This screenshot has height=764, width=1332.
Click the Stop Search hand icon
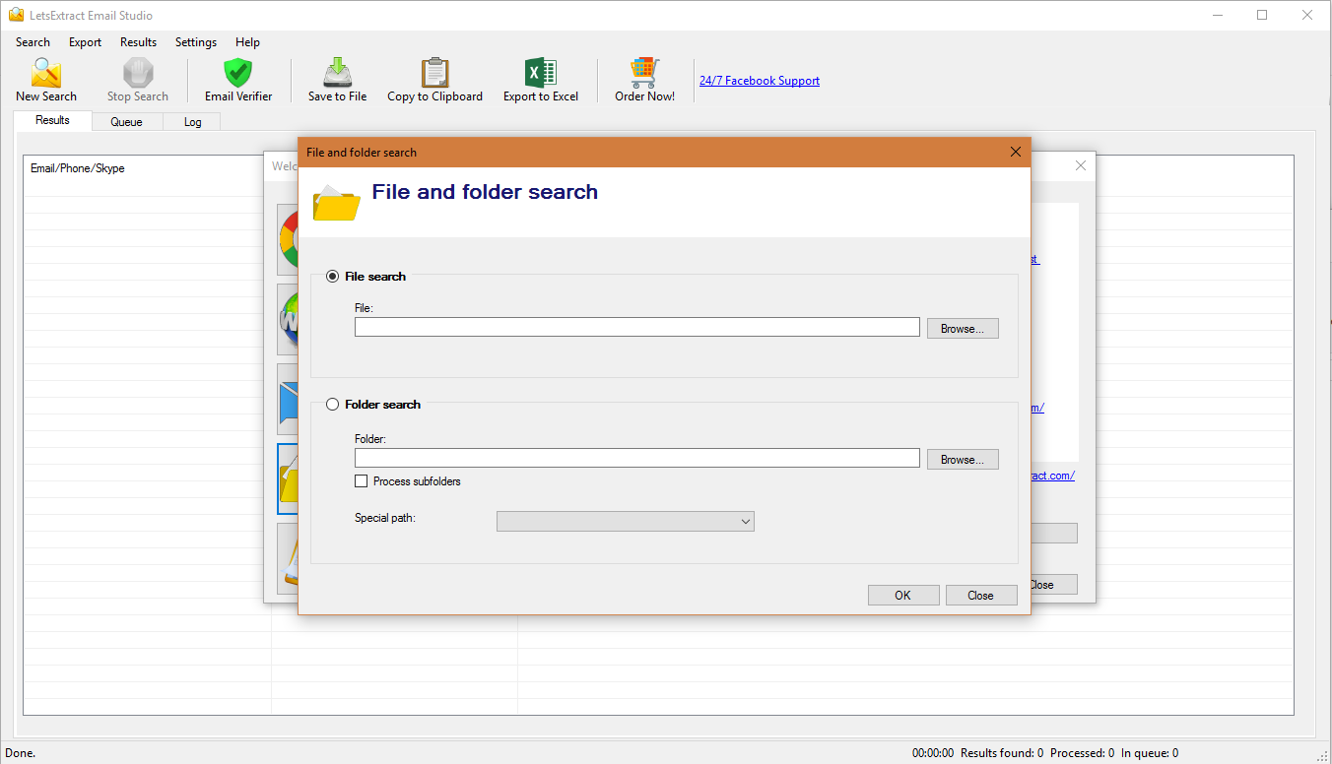[x=138, y=74]
